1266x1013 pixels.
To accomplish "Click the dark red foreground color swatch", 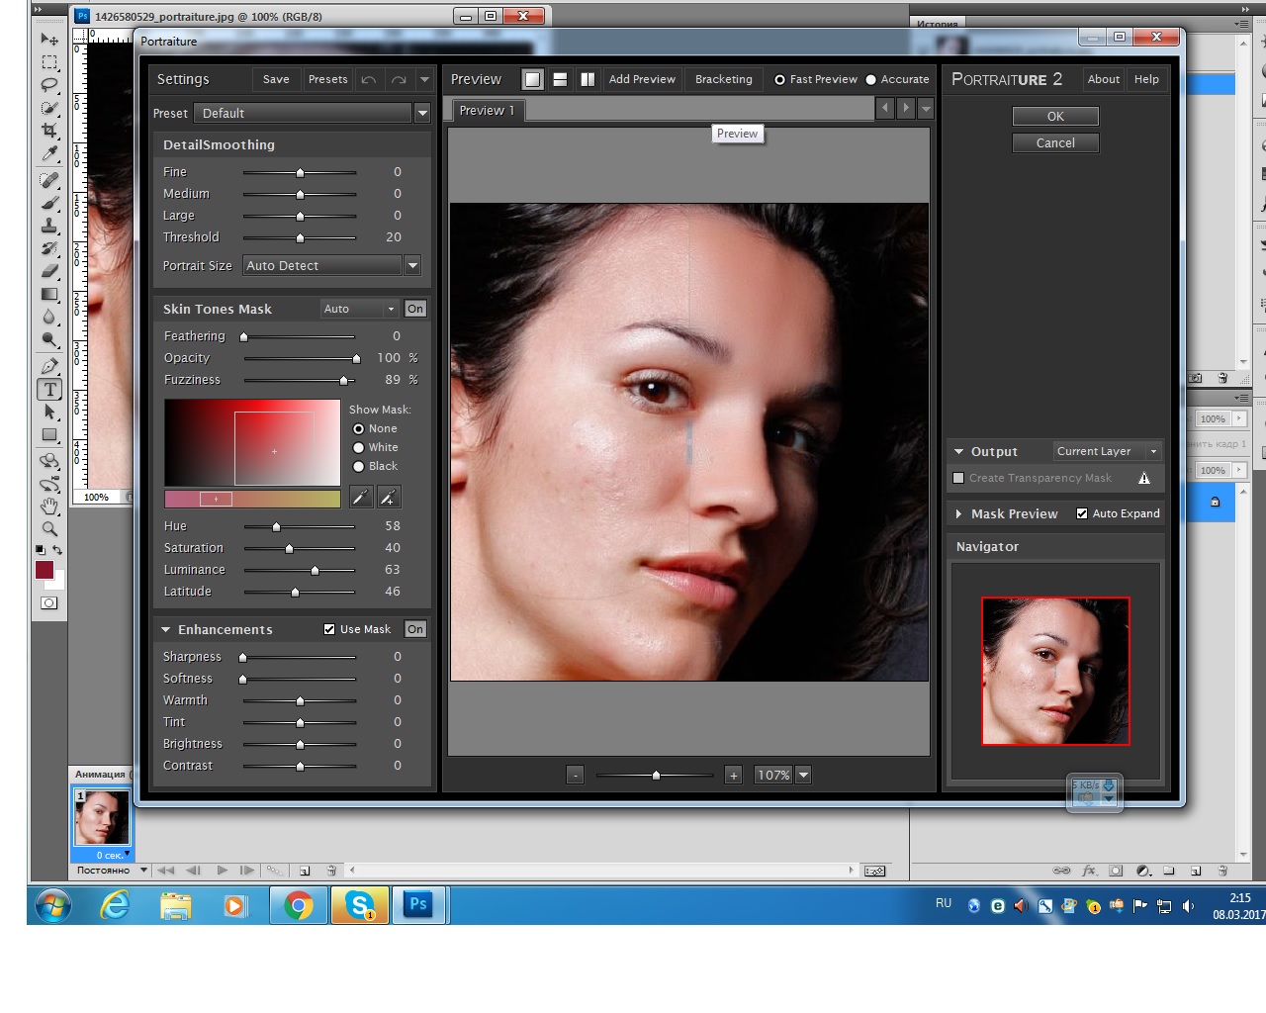I will click(x=45, y=570).
